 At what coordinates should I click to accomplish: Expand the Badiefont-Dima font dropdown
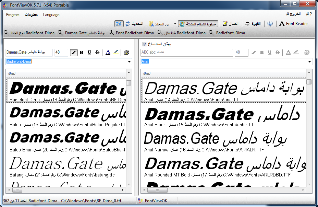point(130,61)
